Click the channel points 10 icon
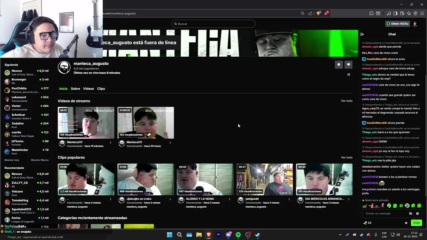The height and width of the screenshot is (240, 427). 367,223
